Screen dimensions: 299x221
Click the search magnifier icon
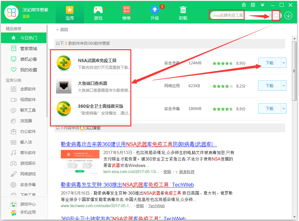(276, 15)
